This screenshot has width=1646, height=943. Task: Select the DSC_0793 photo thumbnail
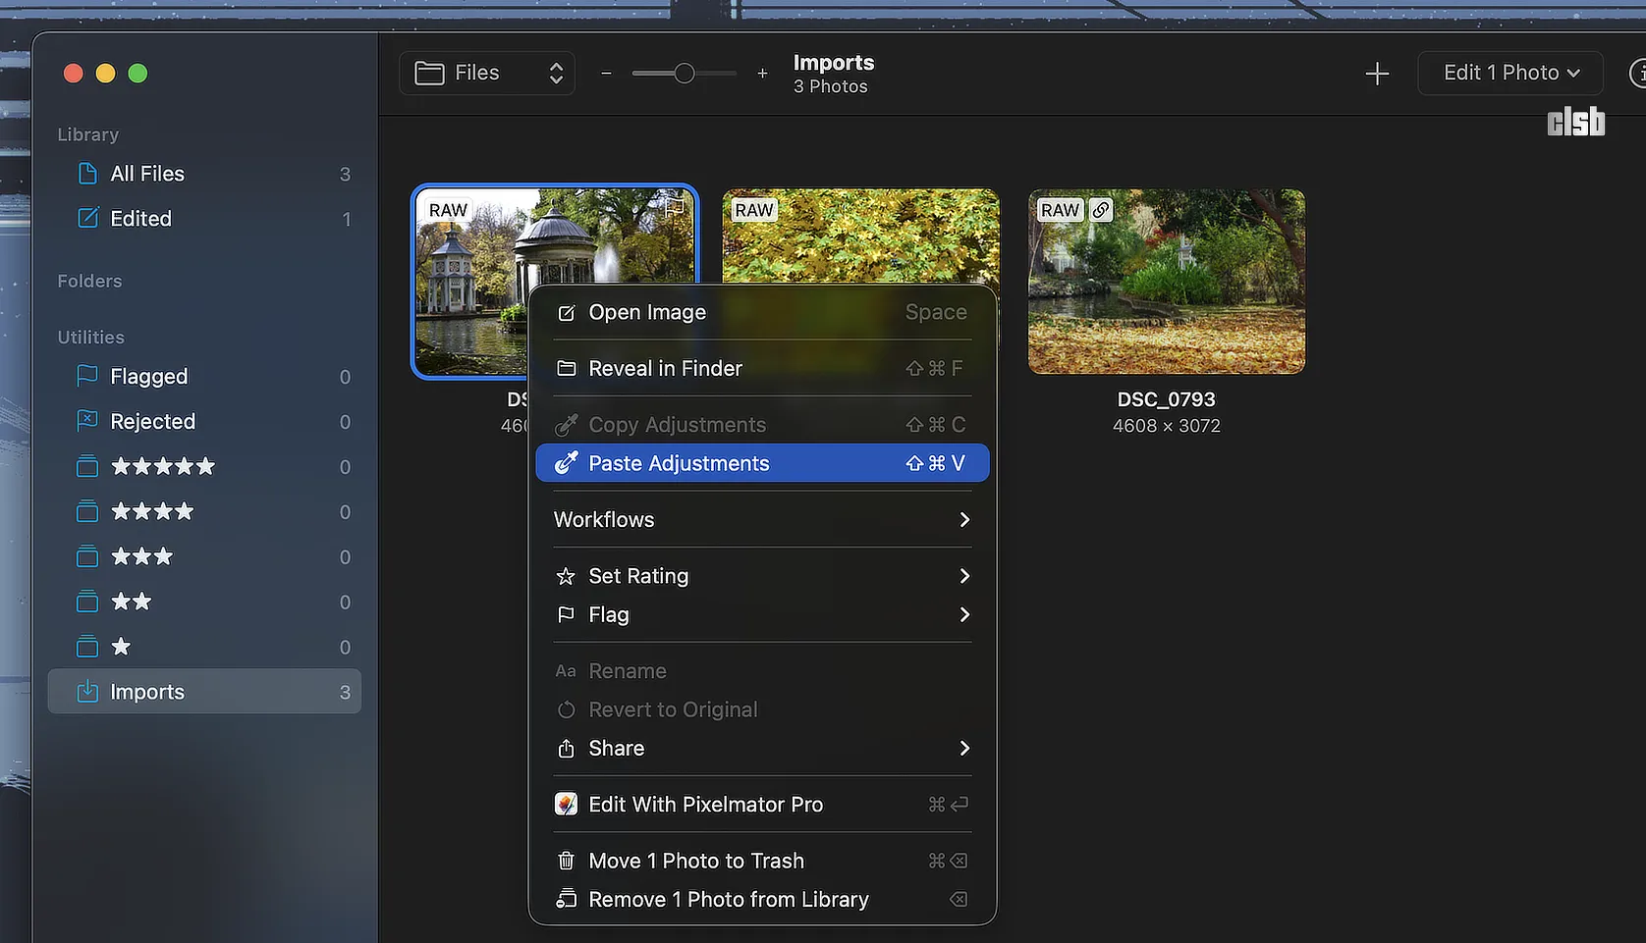tap(1166, 283)
